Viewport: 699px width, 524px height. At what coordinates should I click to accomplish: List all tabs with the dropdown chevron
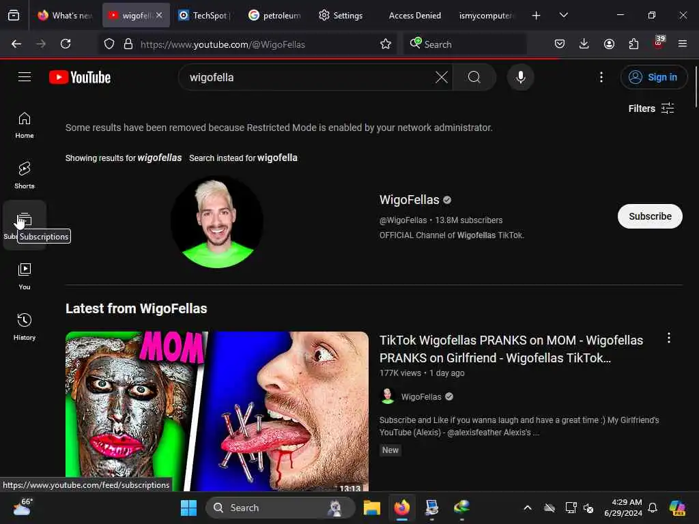tap(563, 15)
